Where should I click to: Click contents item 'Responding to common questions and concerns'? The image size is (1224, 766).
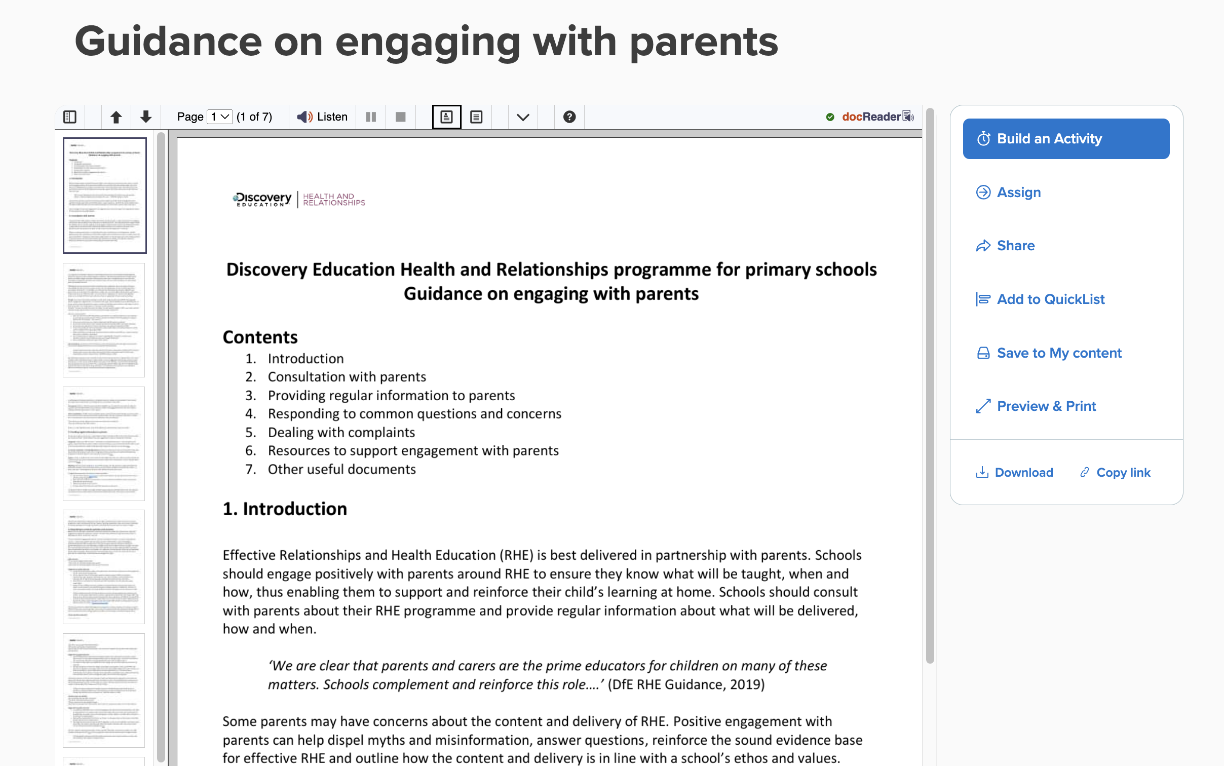click(415, 414)
